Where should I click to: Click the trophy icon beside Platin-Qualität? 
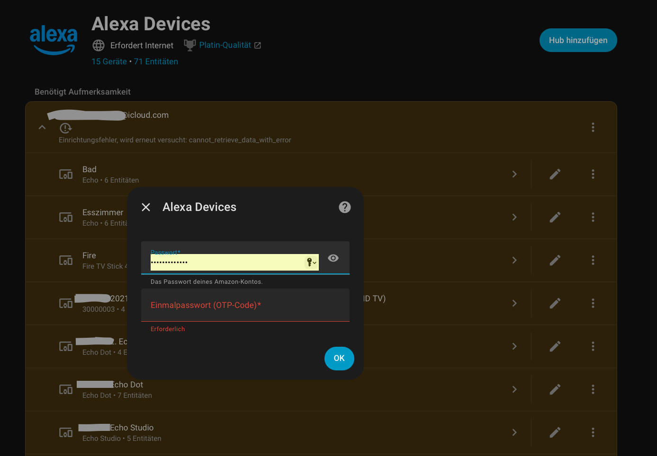point(190,45)
